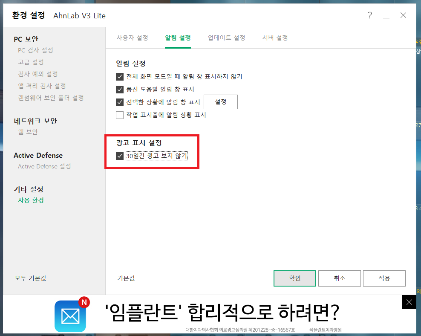The width and height of the screenshot is (421, 336).
Task: Click the 기타 설정 sidebar heading
Action: click(29, 189)
